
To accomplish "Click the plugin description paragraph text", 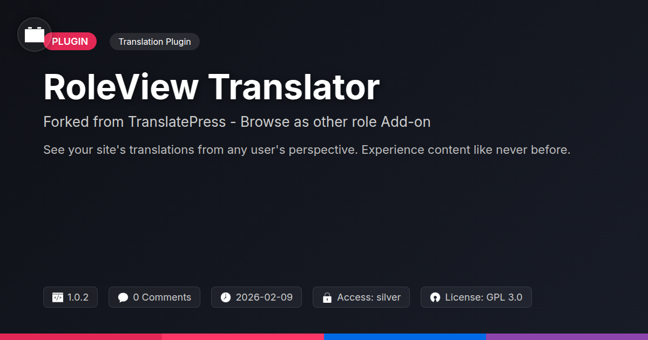I will coord(307,150).
